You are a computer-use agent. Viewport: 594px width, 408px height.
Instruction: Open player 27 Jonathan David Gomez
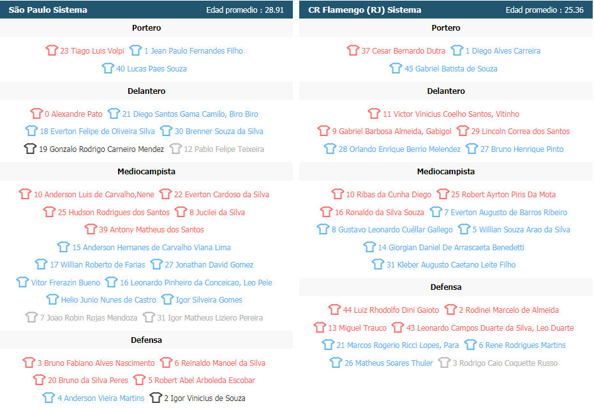[209, 265]
